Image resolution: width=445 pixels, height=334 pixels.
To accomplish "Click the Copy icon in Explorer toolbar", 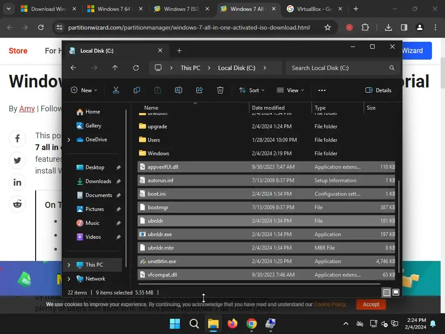I will pos(137,90).
